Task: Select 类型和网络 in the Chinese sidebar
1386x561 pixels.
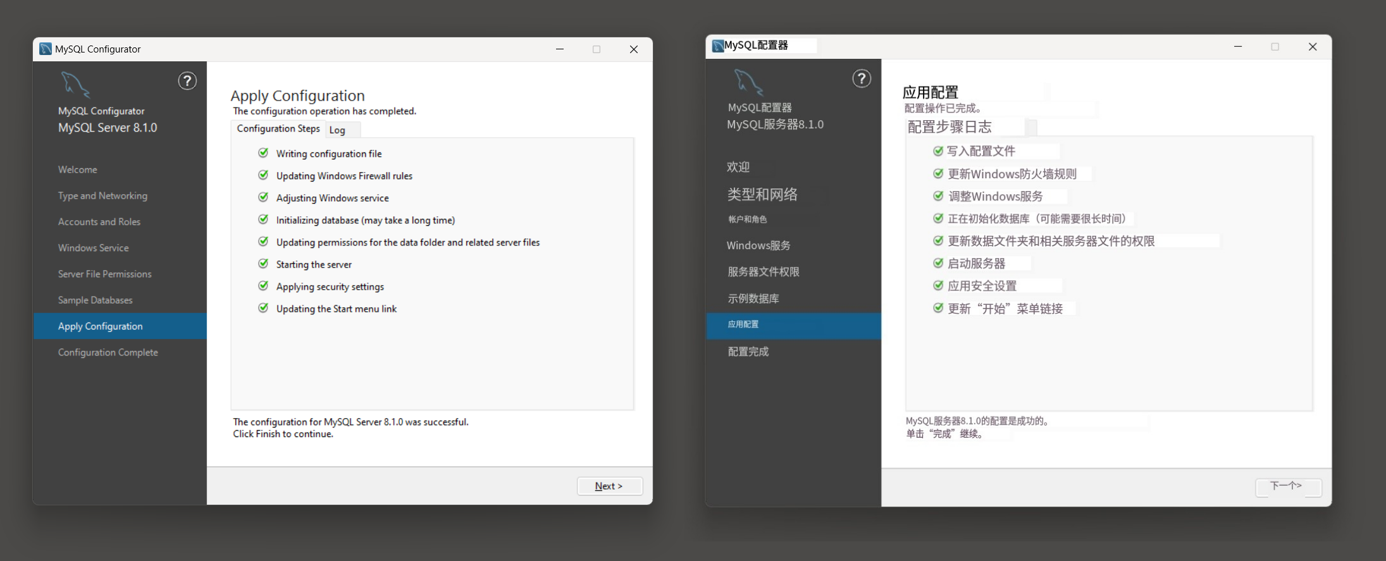Action: click(762, 194)
